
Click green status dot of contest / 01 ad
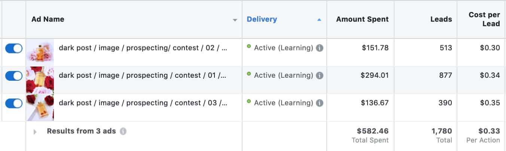click(249, 74)
